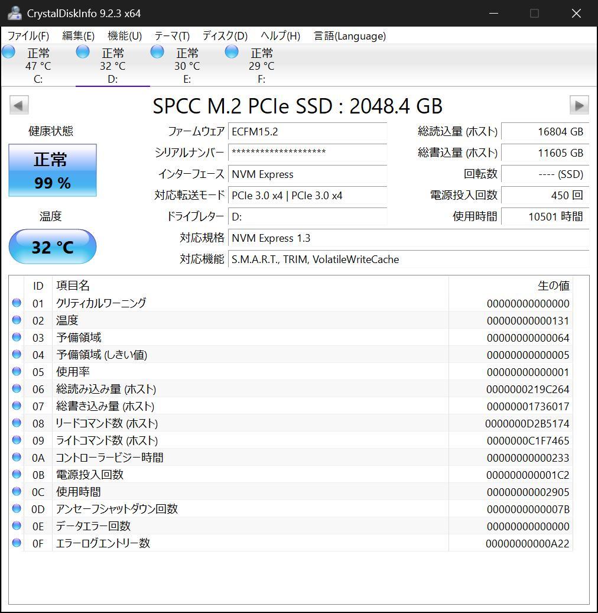The image size is (598, 613).
Task: Click the health circle above the C: drive
Action: 8,52
